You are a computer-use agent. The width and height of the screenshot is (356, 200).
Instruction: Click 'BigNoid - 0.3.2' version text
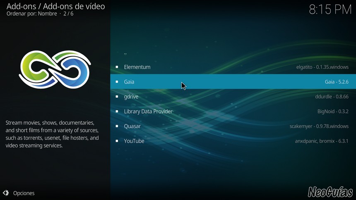(333, 111)
